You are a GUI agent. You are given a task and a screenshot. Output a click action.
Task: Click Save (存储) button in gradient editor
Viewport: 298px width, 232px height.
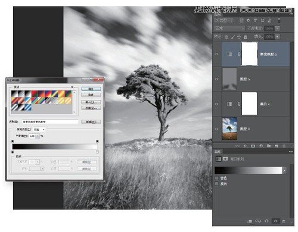point(91,108)
